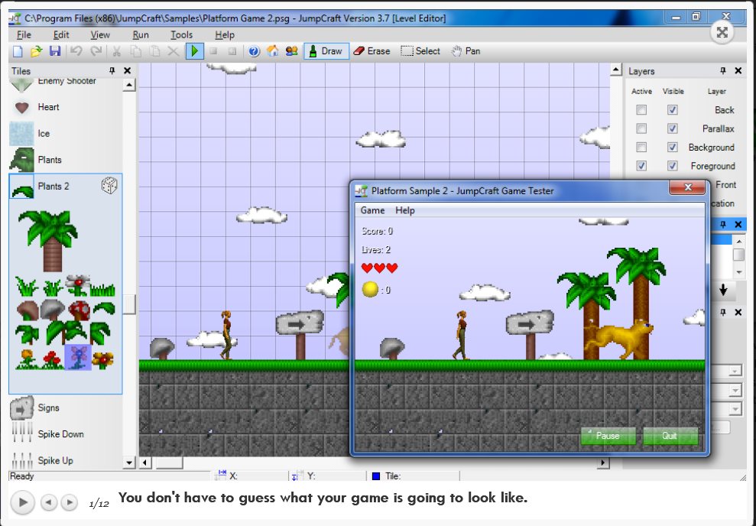Activate the Select tool
The image size is (756, 526).
point(420,51)
